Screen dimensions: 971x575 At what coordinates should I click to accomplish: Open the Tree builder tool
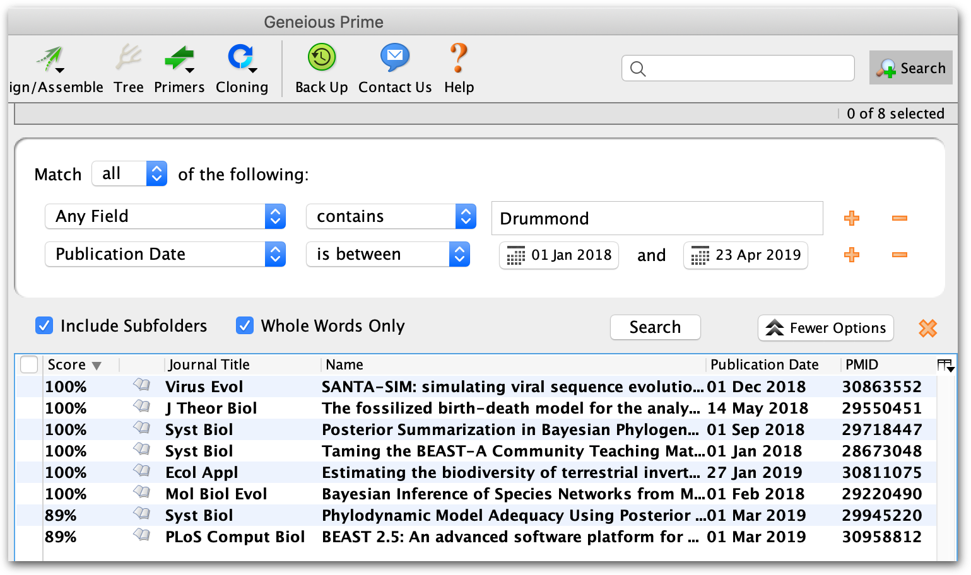pyautogui.click(x=129, y=69)
